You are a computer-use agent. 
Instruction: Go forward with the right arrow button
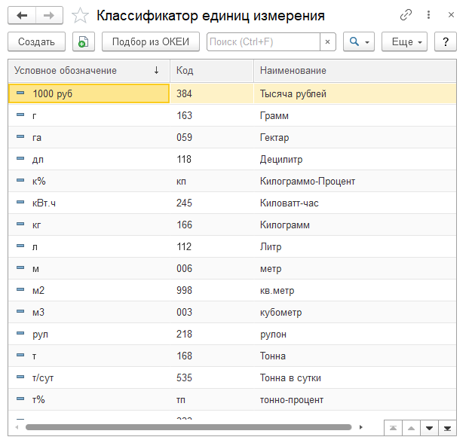[x=49, y=15]
